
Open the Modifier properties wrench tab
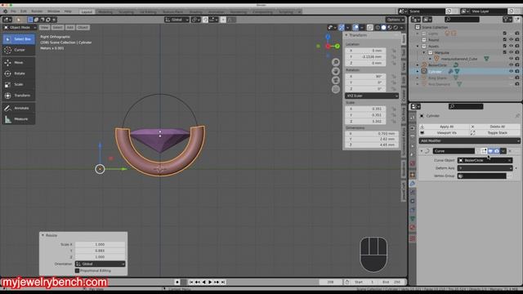point(413,184)
